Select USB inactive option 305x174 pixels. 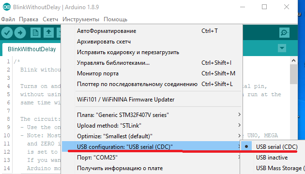click(x=272, y=157)
